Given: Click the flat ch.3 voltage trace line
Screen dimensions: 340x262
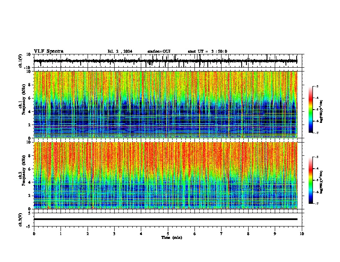Looking at the screenshot, I should (165, 219).
